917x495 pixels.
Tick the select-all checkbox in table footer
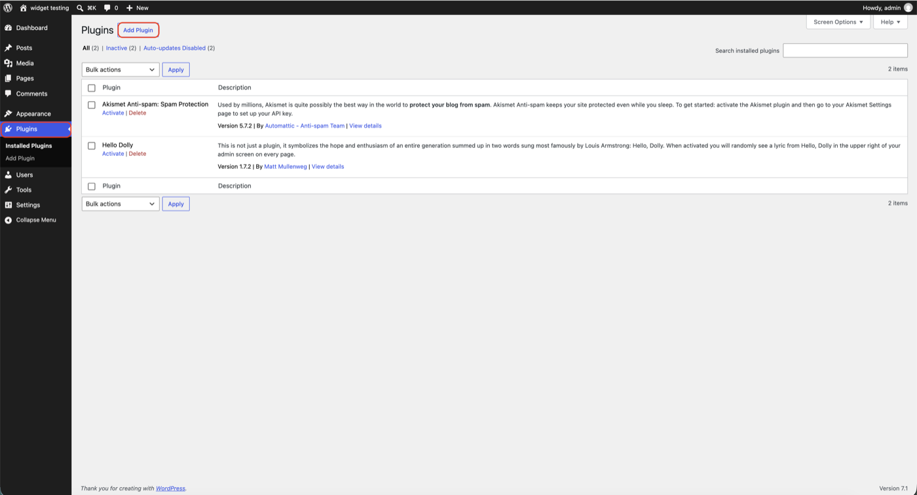pos(92,186)
